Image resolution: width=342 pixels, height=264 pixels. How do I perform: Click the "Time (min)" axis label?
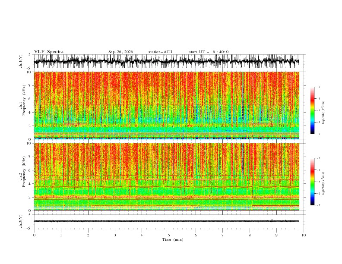coord(173,239)
